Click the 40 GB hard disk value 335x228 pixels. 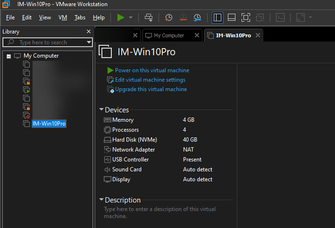[x=190, y=140]
